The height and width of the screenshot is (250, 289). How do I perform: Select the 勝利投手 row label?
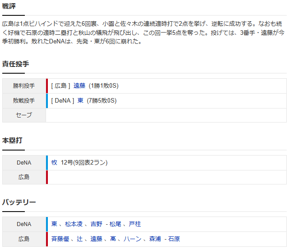pyautogui.click(x=24, y=86)
